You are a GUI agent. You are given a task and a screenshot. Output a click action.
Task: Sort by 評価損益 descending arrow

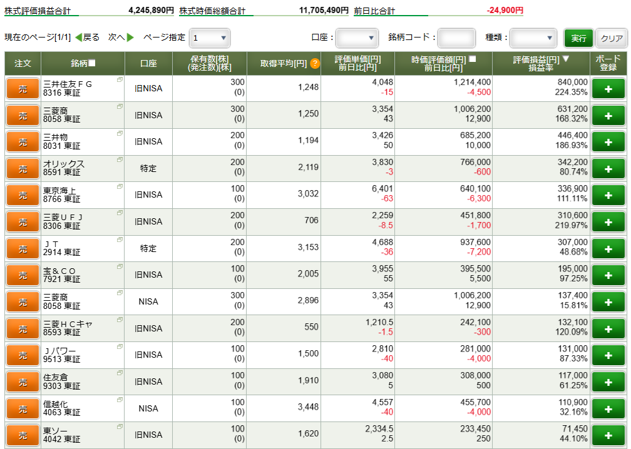(566, 59)
